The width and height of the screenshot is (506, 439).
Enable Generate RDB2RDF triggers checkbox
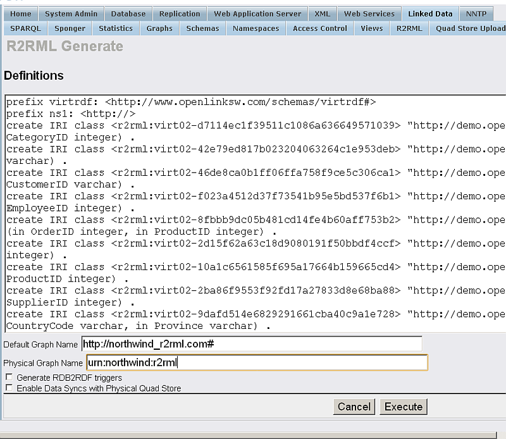coord(9,378)
